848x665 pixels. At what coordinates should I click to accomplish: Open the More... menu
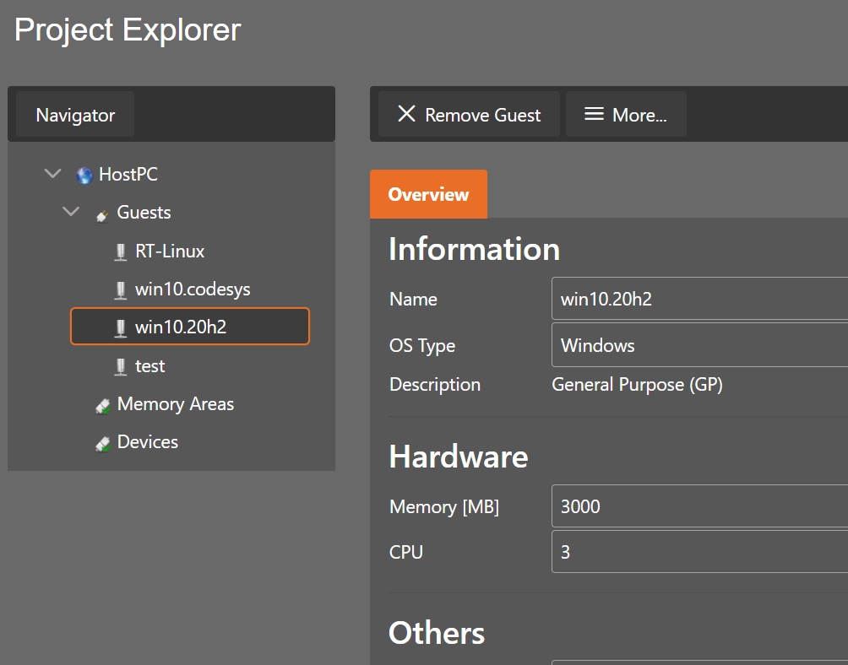pyautogui.click(x=626, y=115)
